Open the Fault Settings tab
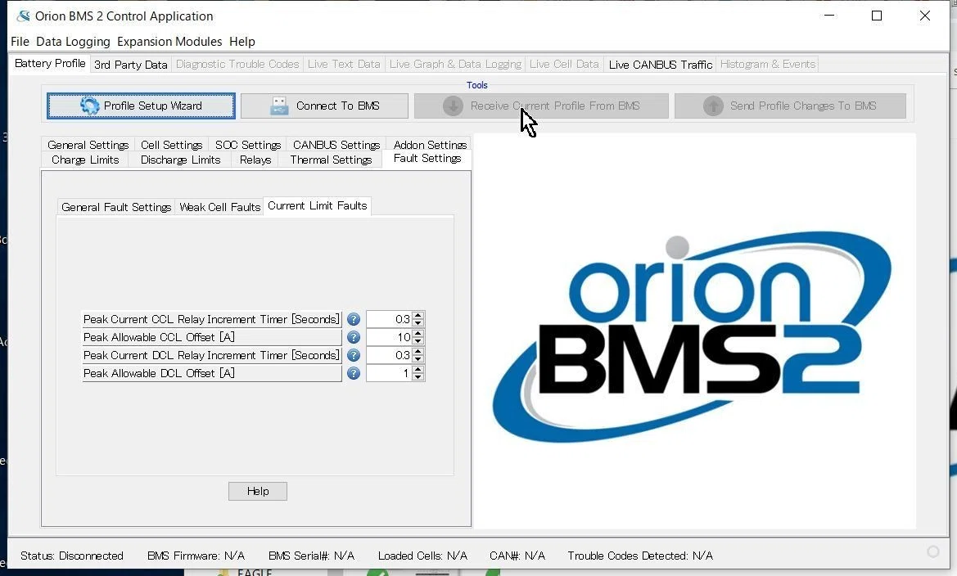The height and width of the screenshot is (576, 957). 427,159
